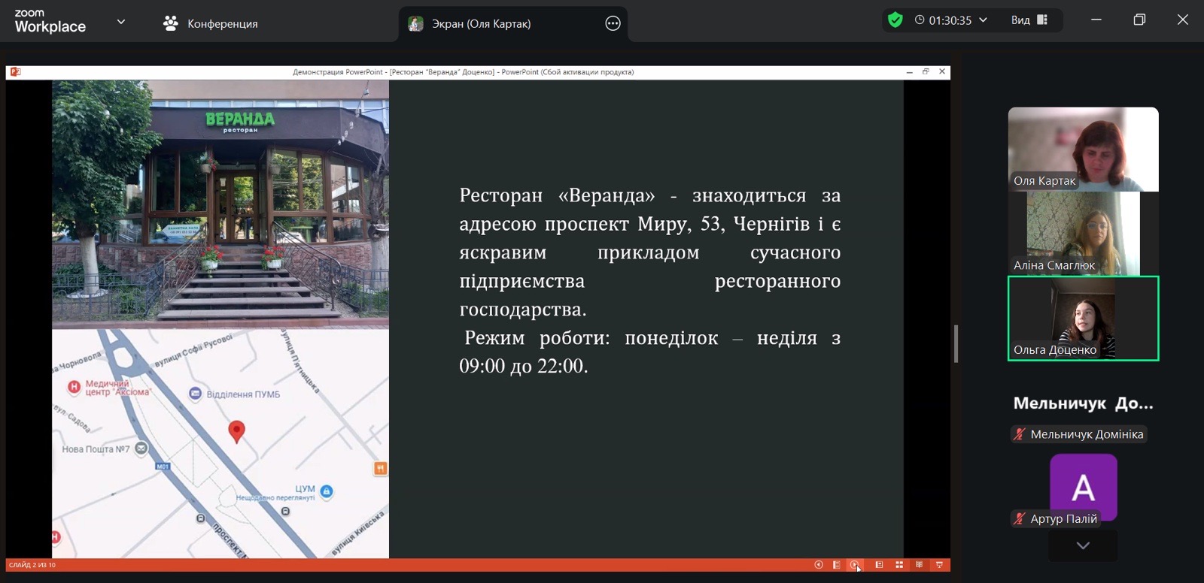Click the panel divider handle beside participants
The image size is (1204, 583).
tap(956, 344)
